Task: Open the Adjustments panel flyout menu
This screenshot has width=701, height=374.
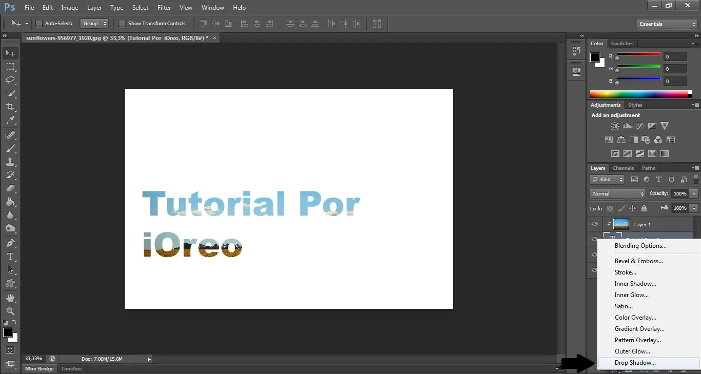Action: pos(695,105)
